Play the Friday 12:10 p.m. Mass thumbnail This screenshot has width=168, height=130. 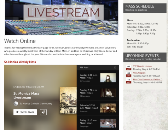[108, 123]
